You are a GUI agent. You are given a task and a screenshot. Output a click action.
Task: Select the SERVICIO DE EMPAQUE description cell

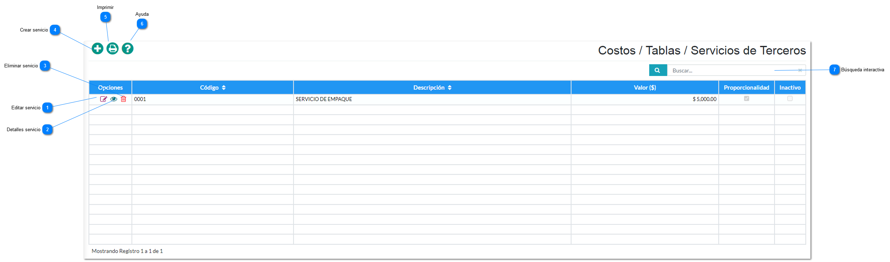(x=432, y=99)
